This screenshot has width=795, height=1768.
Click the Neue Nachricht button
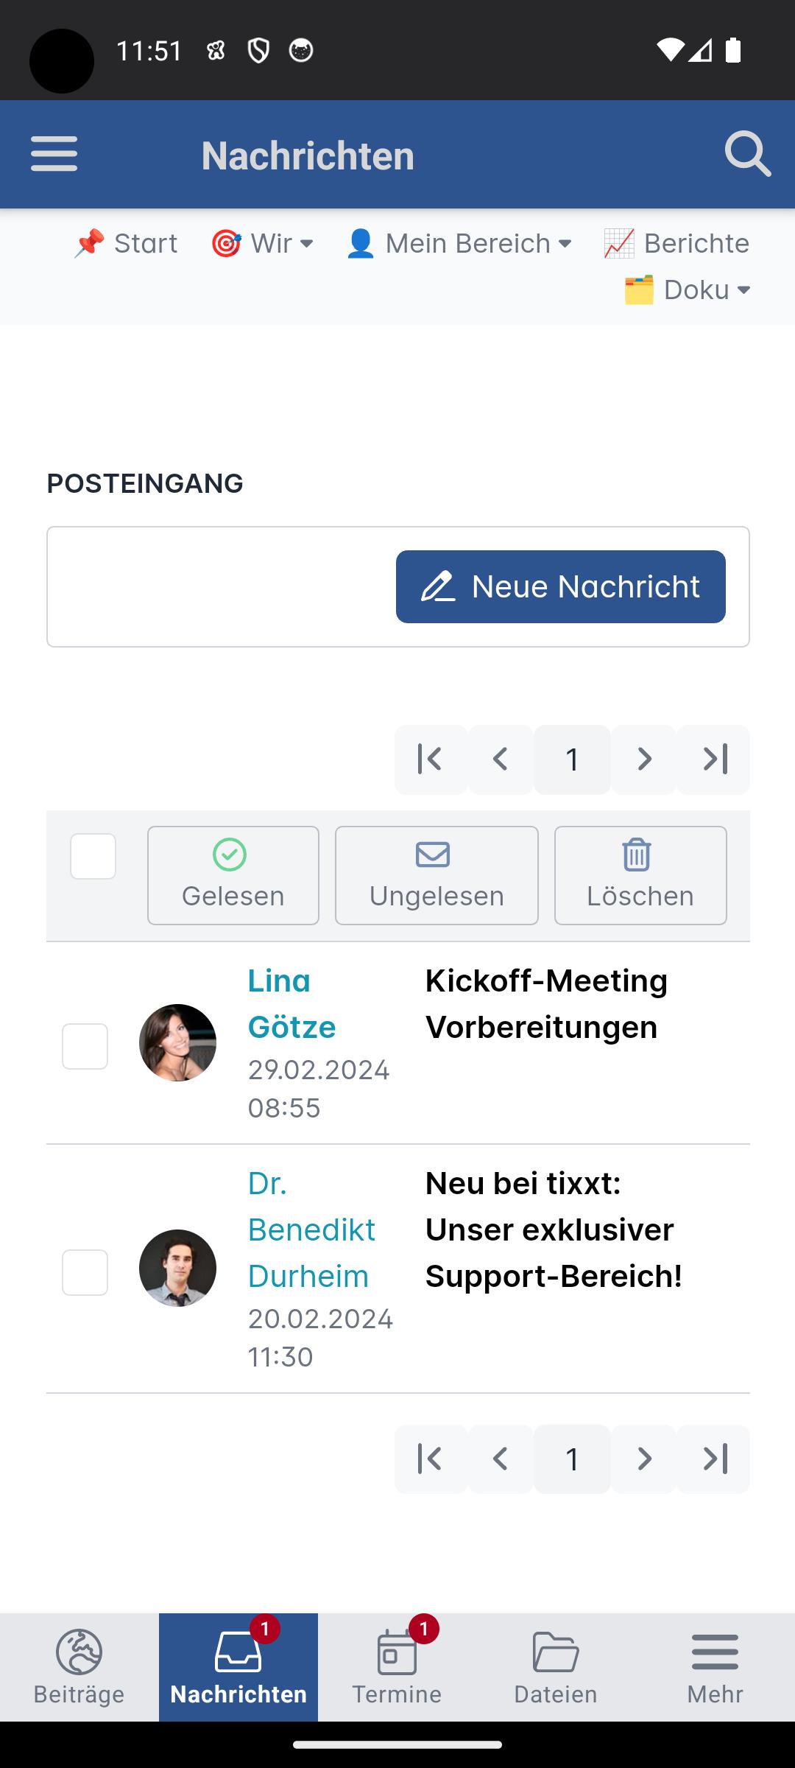coord(561,586)
